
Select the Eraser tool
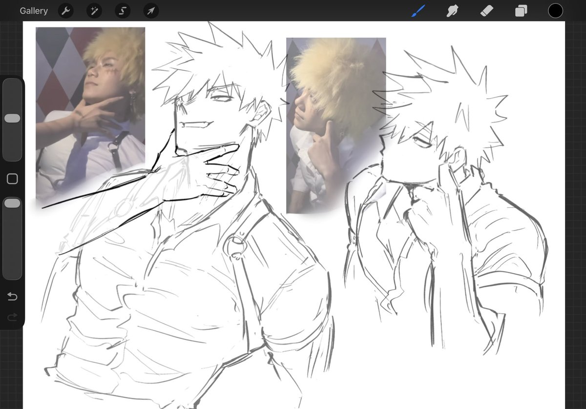click(487, 11)
